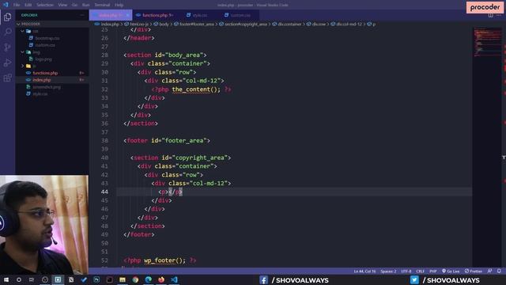The width and height of the screenshot is (506, 285).
Task: Click the Windows Start button
Action: coord(6,279)
